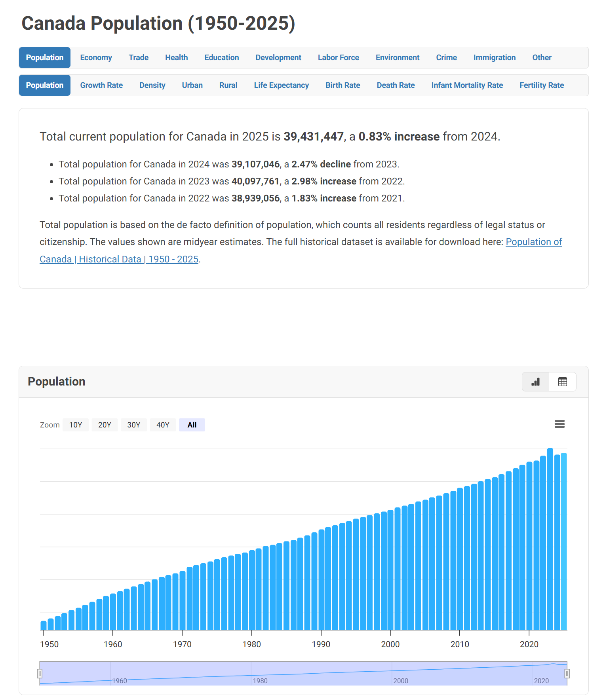This screenshot has width=607, height=697.
Task: Click the 2023 population value 40,097,761
Action: click(255, 181)
